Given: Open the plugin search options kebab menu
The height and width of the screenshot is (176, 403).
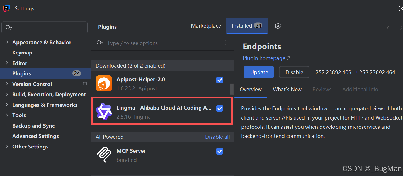Looking at the screenshot, I should [x=225, y=43].
